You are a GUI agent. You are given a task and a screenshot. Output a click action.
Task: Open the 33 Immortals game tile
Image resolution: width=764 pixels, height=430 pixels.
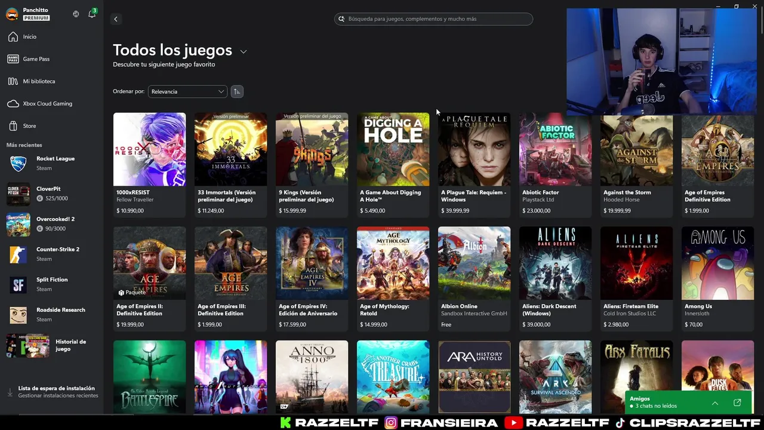click(230, 164)
